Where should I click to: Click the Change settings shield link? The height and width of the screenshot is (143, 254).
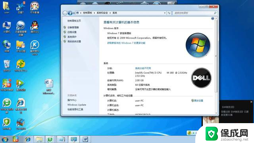pos(197,100)
